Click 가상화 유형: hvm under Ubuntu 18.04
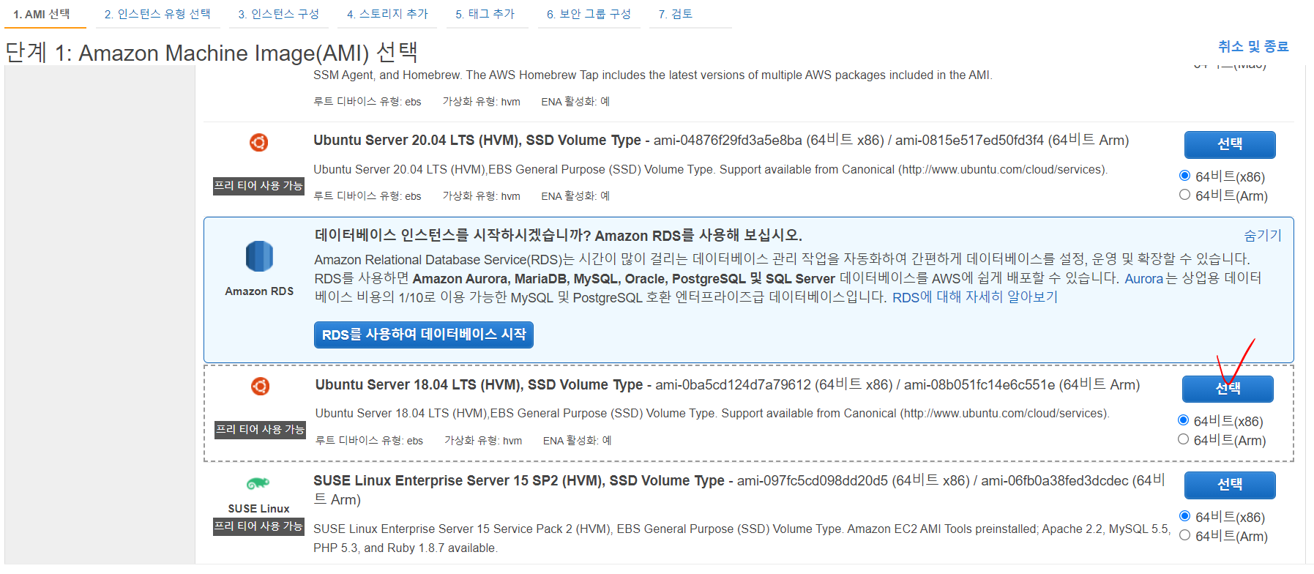This screenshot has height=574, width=1314. (x=483, y=440)
